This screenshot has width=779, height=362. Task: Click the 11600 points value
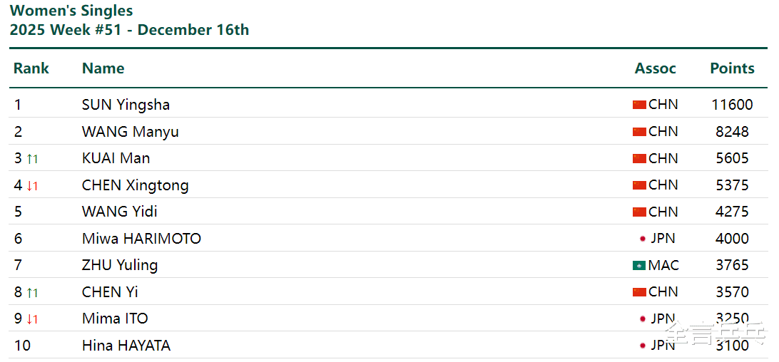click(x=732, y=105)
